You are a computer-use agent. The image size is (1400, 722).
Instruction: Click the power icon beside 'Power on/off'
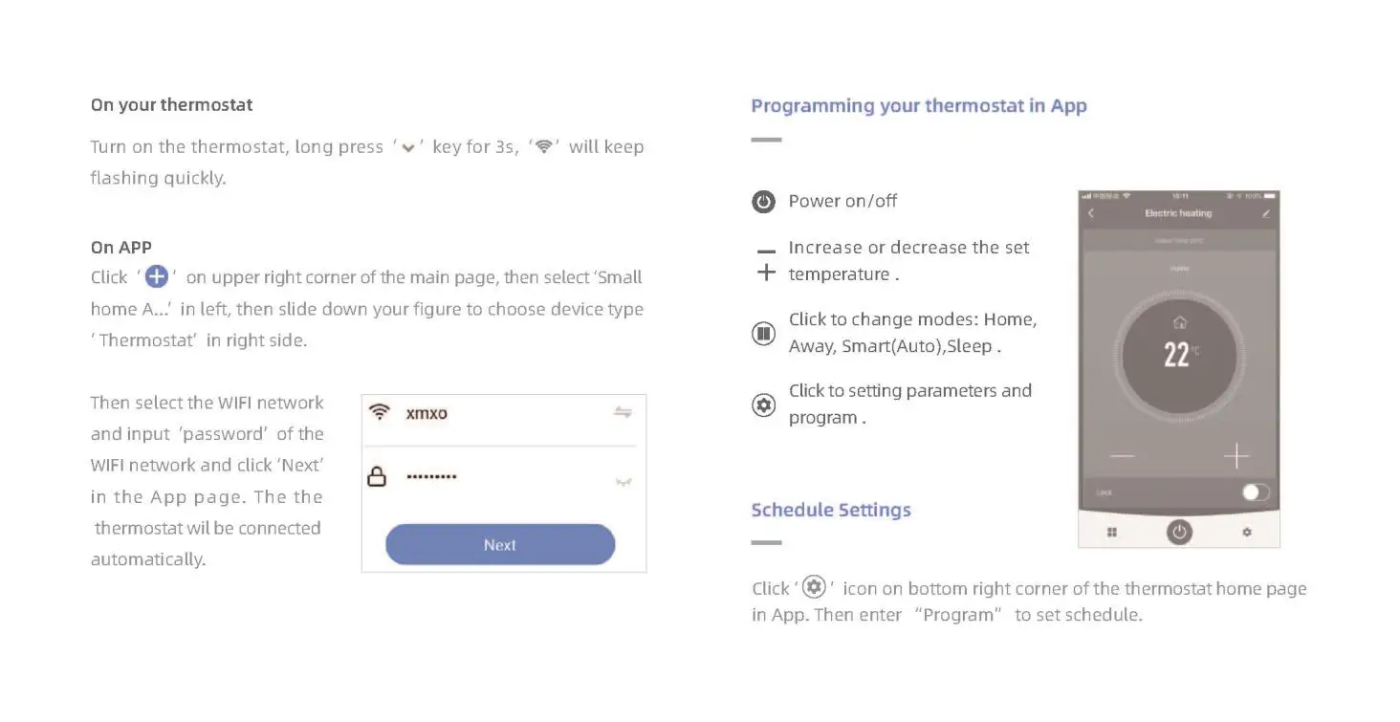point(763,202)
